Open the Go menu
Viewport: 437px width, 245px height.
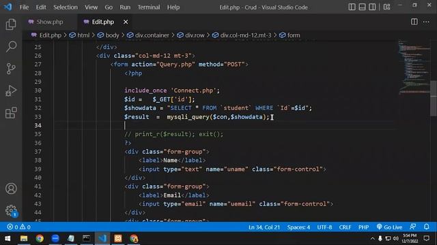pyautogui.click(x=109, y=7)
